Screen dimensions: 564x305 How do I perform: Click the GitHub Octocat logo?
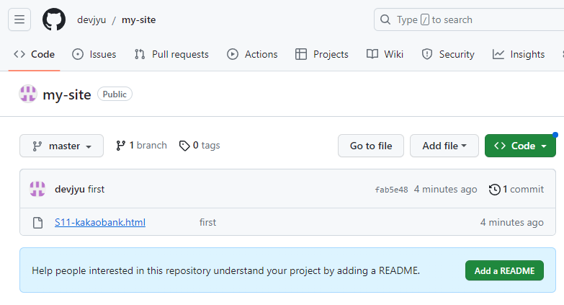point(54,19)
